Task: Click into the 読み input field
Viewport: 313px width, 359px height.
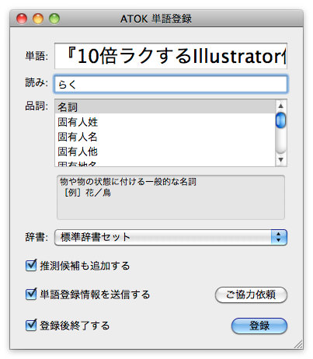Action: (x=171, y=84)
